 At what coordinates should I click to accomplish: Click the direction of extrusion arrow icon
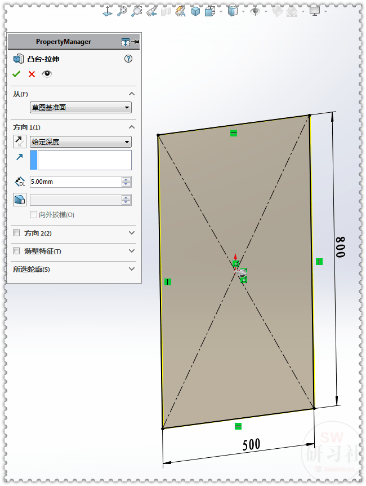(x=20, y=157)
